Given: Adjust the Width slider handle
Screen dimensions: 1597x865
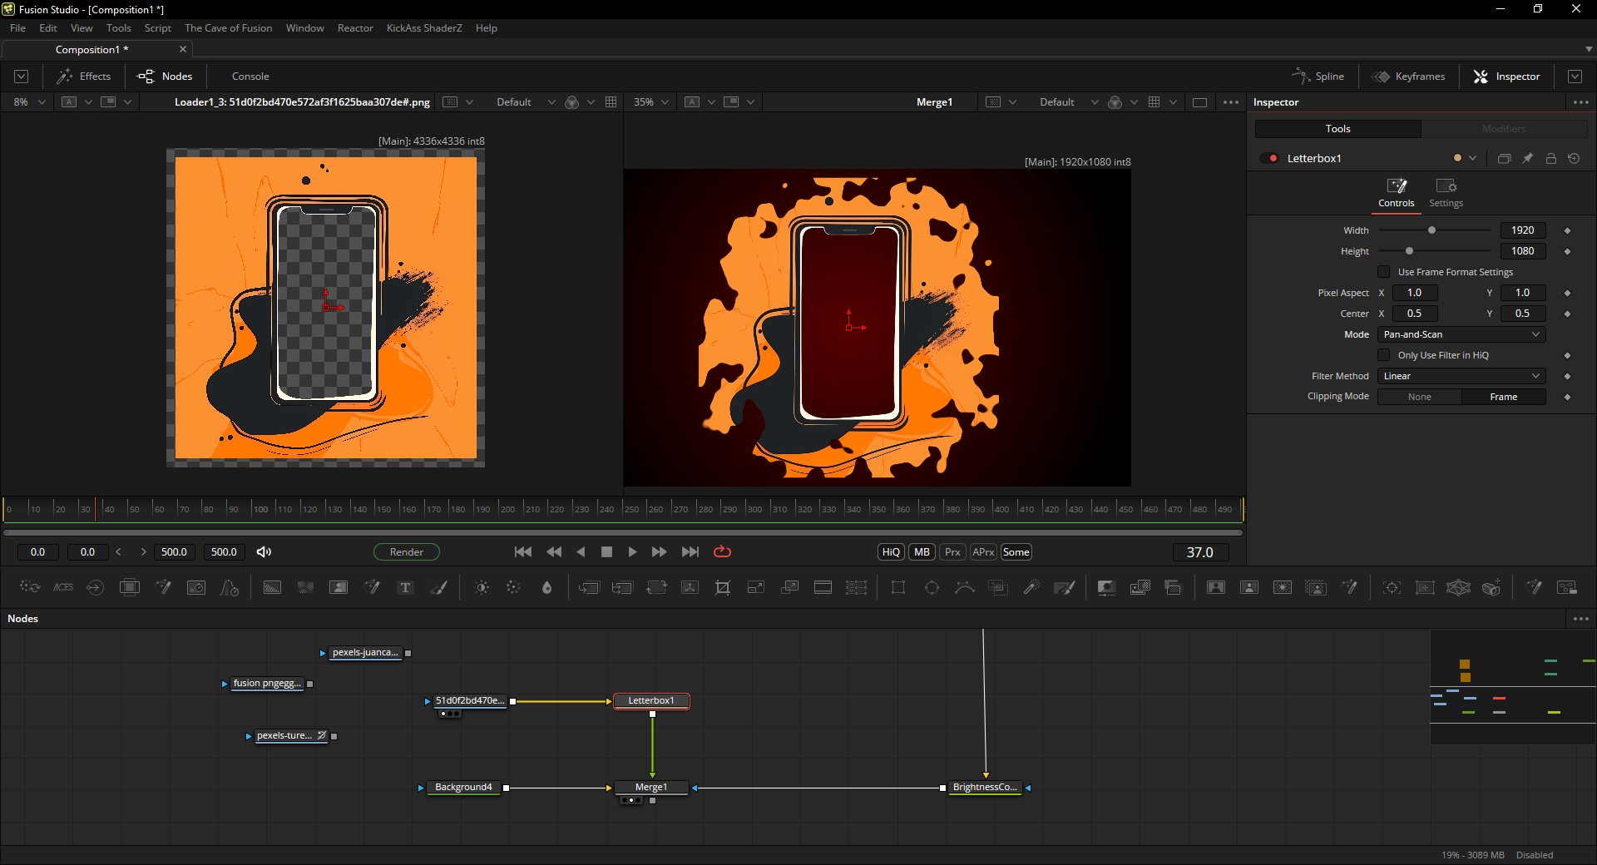Looking at the screenshot, I should click(x=1431, y=230).
